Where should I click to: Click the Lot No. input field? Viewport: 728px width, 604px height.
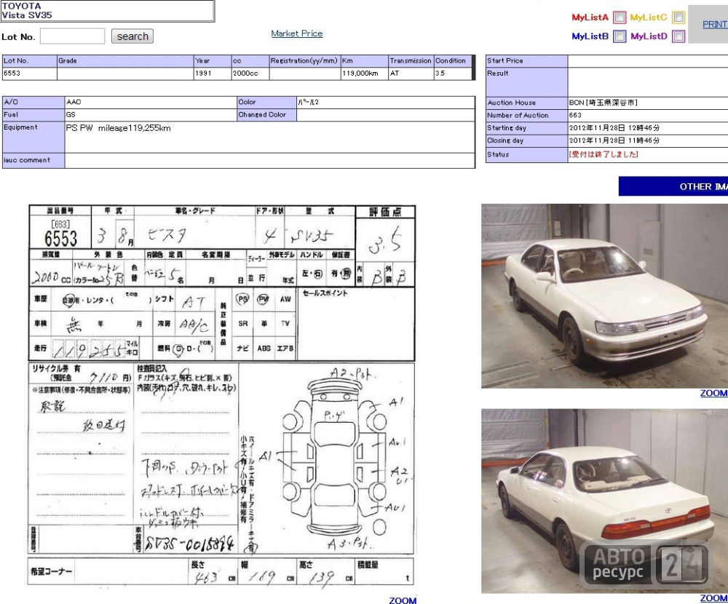coord(72,36)
